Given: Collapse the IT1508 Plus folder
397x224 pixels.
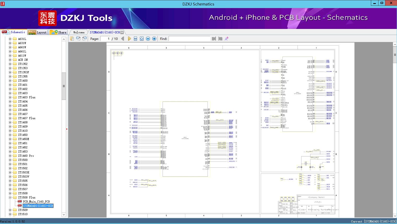Looking at the screenshot, I should coord(10,197).
